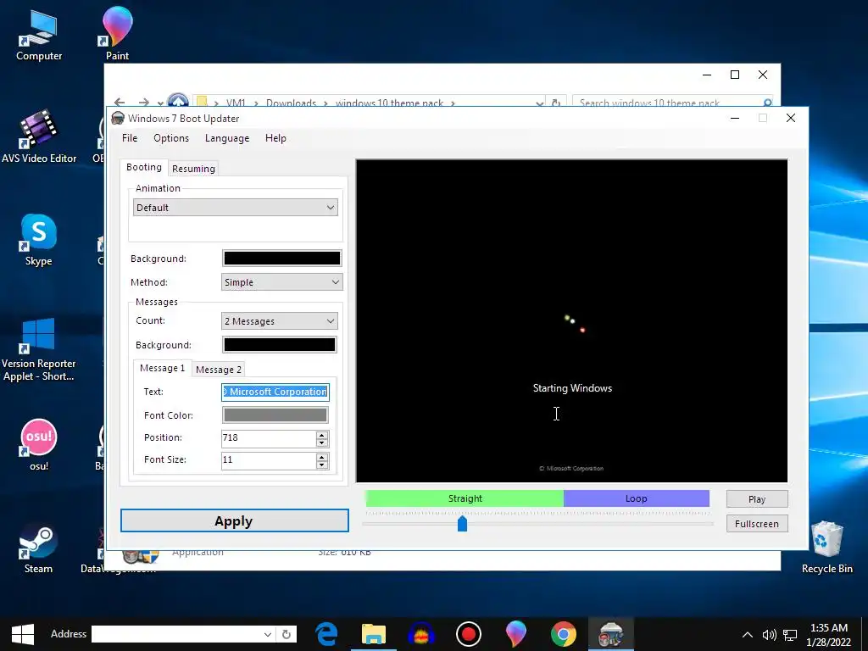The width and height of the screenshot is (868, 651).
Task: Click the red record button taskbar icon
Action: [x=468, y=634]
